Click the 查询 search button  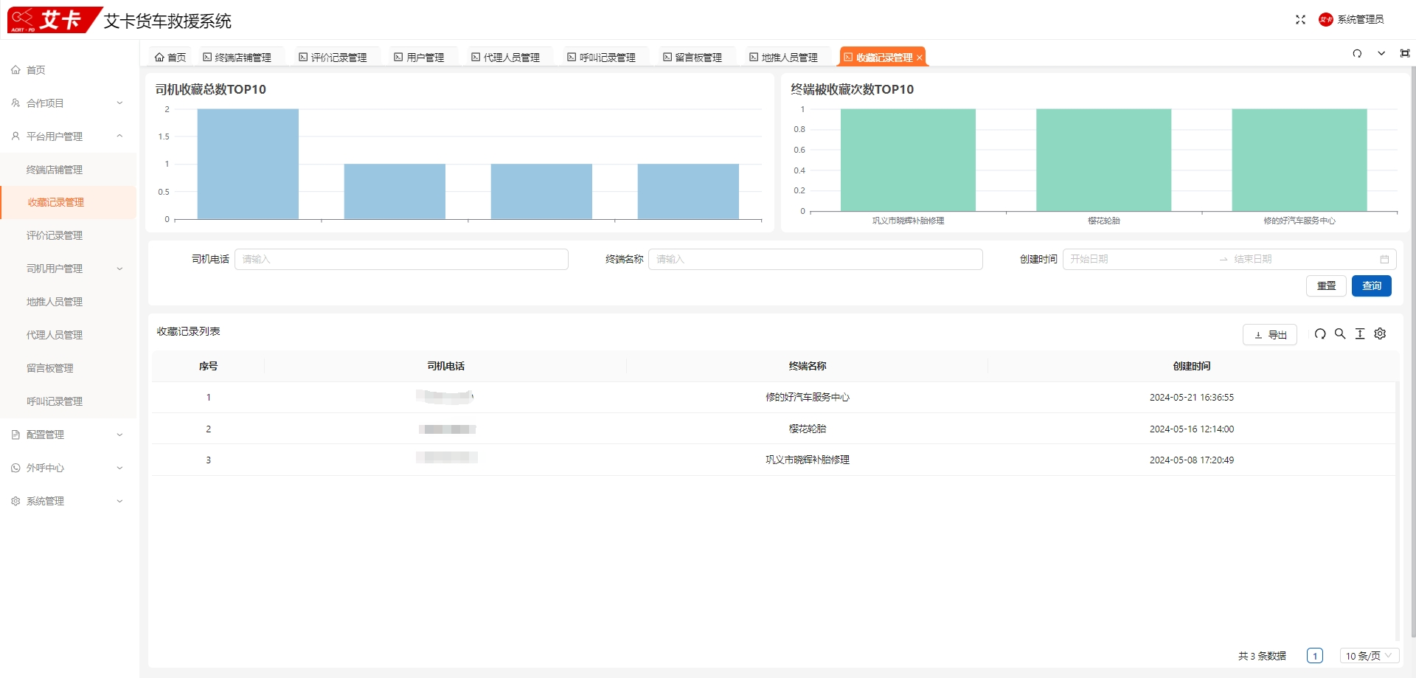1372,286
